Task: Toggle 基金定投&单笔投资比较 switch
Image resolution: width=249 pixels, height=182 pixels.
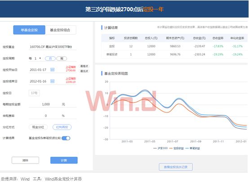Action: 66,138
